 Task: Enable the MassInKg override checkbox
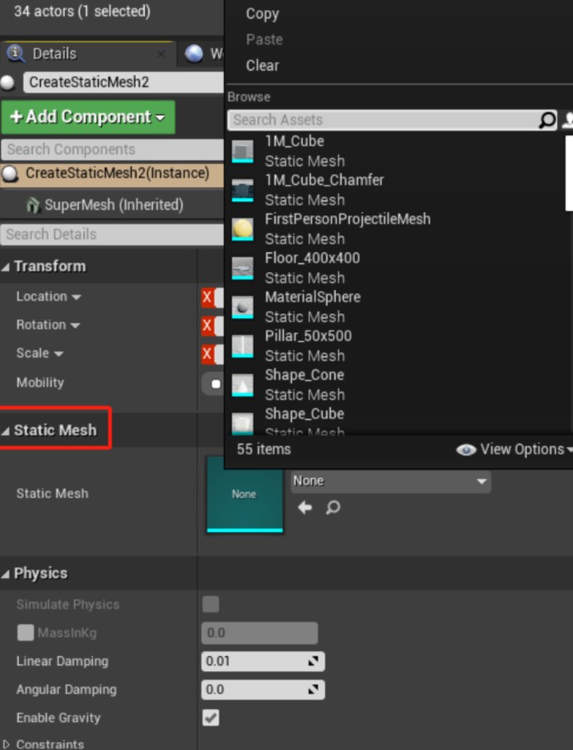pos(26,632)
